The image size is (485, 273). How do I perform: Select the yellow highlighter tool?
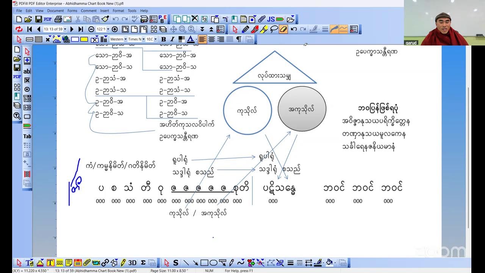264,29
